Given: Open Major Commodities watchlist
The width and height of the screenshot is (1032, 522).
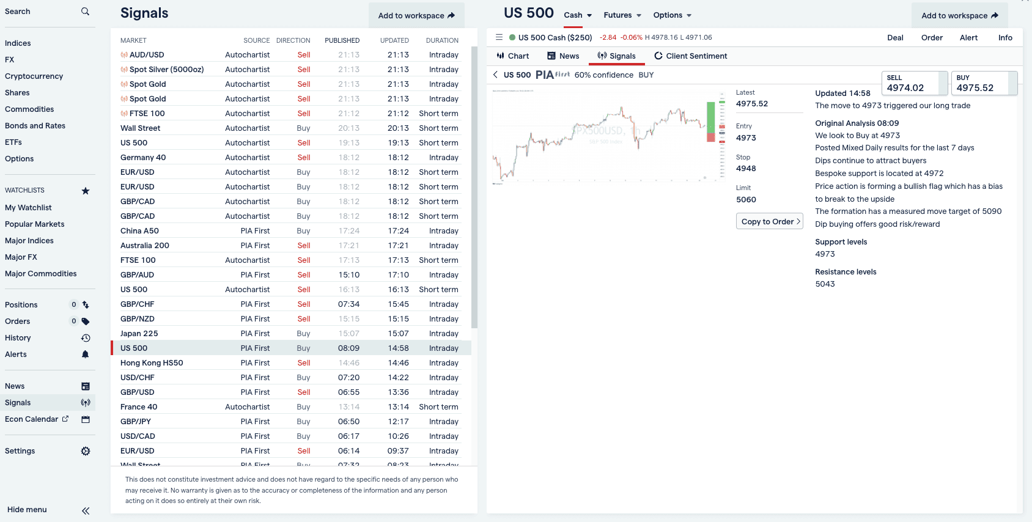Looking at the screenshot, I should (40, 274).
